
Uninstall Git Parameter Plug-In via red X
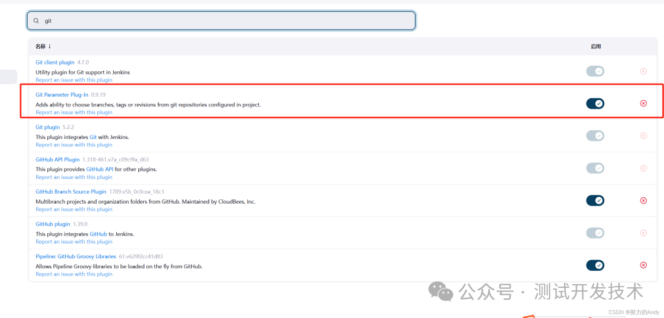[643, 103]
